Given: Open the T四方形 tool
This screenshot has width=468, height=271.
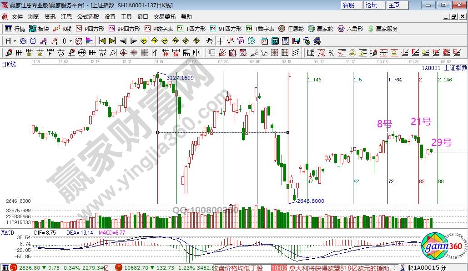Looking at the screenshot, I should click(x=191, y=29).
